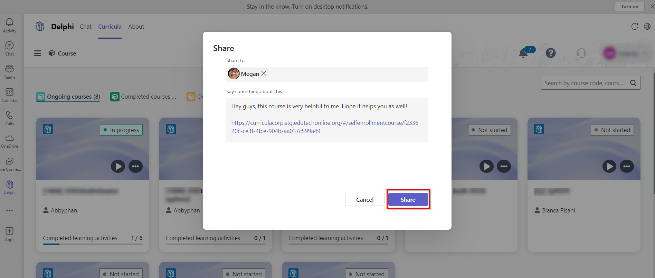This screenshot has width=655, height=278.
Task: Click the globe icon in header
Action: pos(647,27)
